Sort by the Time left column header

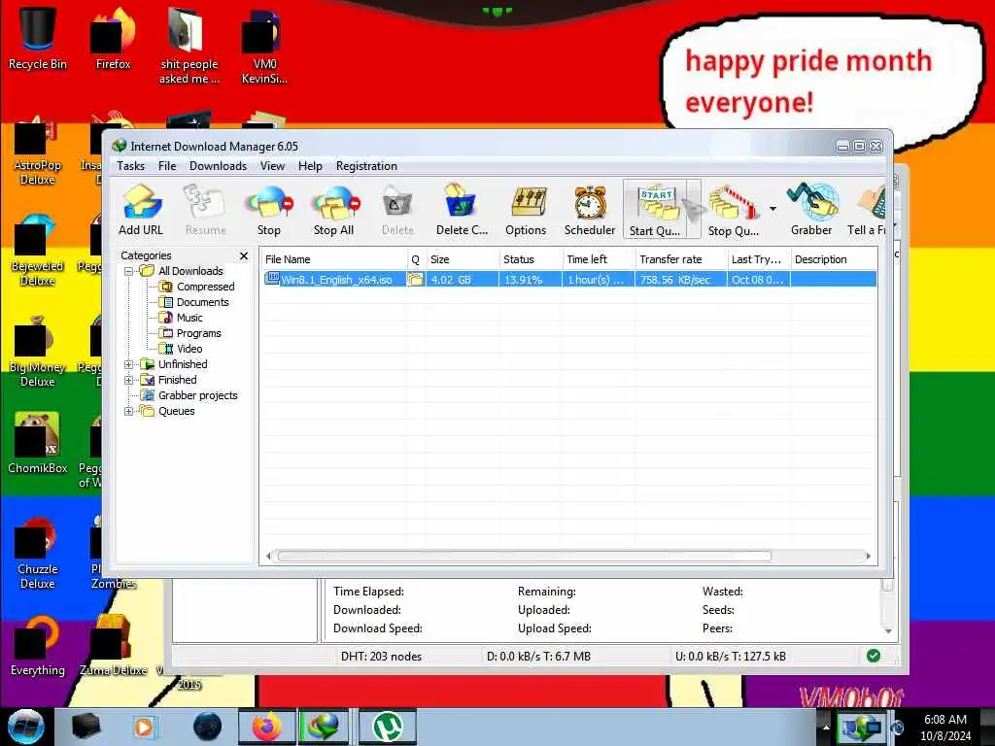(x=599, y=259)
